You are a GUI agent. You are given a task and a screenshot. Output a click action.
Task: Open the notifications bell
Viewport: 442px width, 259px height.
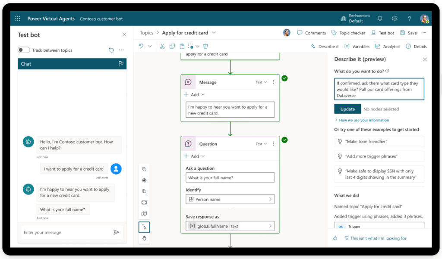pos(380,19)
